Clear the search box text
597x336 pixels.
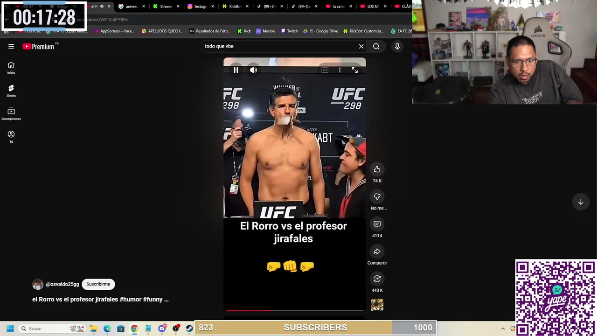(x=361, y=46)
